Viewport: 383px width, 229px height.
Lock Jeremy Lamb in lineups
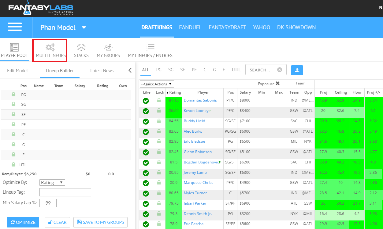tap(158, 173)
